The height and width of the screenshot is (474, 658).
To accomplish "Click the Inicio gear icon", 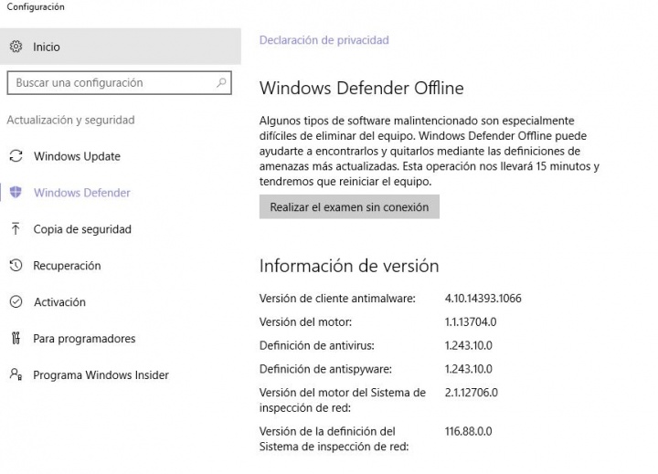I will tap(16, 47).
